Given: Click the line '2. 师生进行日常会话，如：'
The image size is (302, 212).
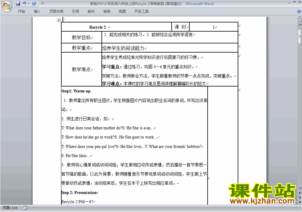Looking at the screenshot, I should click(86, 119).
